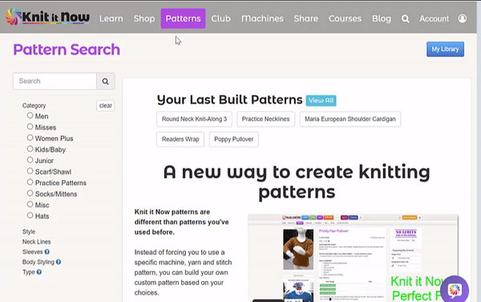This screenshot has height=302, width=481.
Task: Click into the pattern Search field
Action: pos(55,81)
